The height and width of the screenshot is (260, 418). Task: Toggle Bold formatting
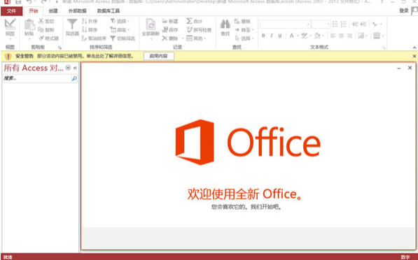coord(263,36)
